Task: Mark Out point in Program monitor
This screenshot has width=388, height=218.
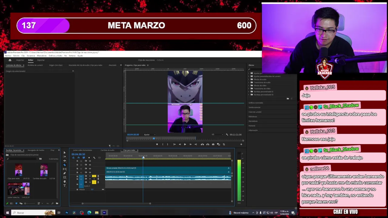Action: pos(168,144)
